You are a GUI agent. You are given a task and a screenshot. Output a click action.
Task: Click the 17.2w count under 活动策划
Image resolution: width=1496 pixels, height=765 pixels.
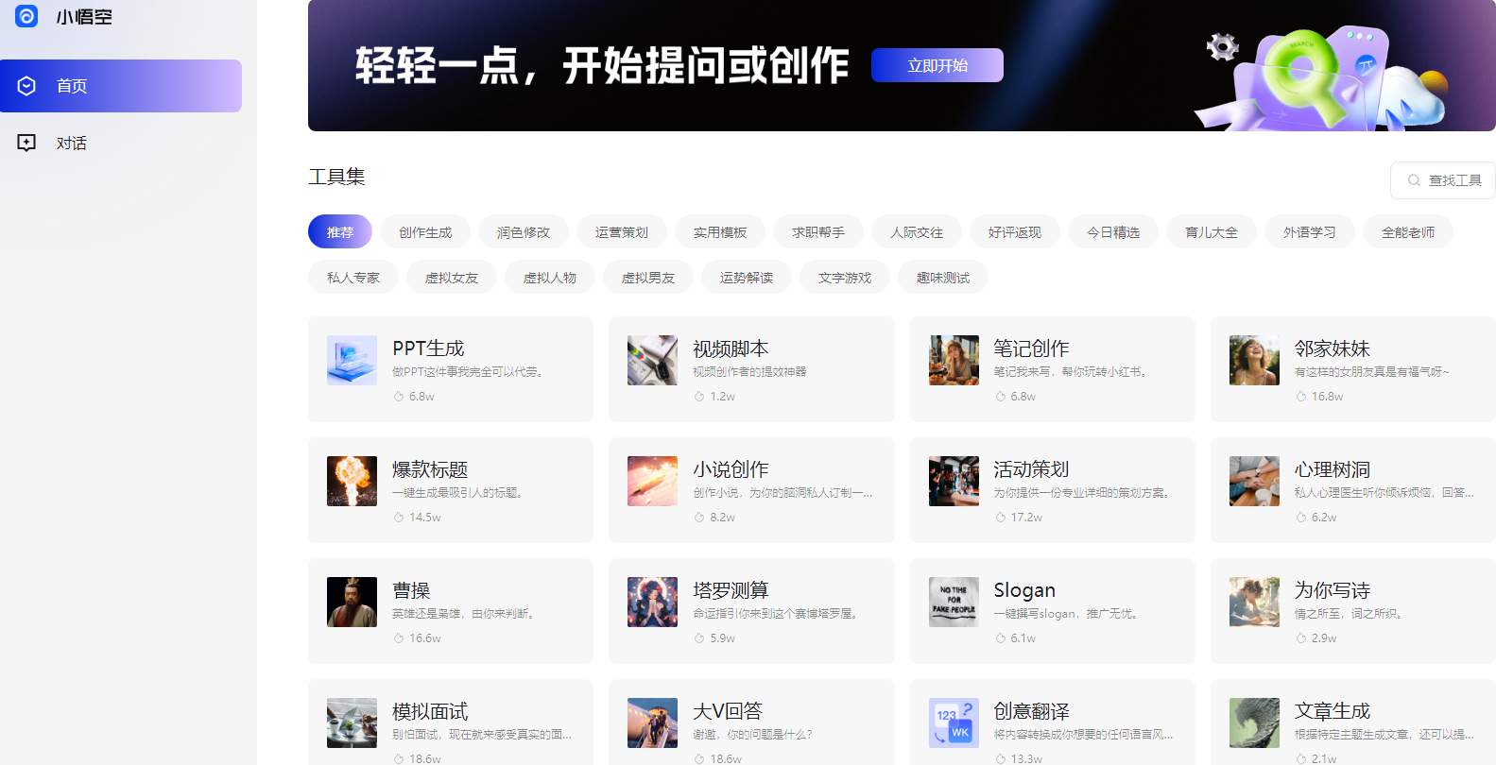(x=1026, y=518)
